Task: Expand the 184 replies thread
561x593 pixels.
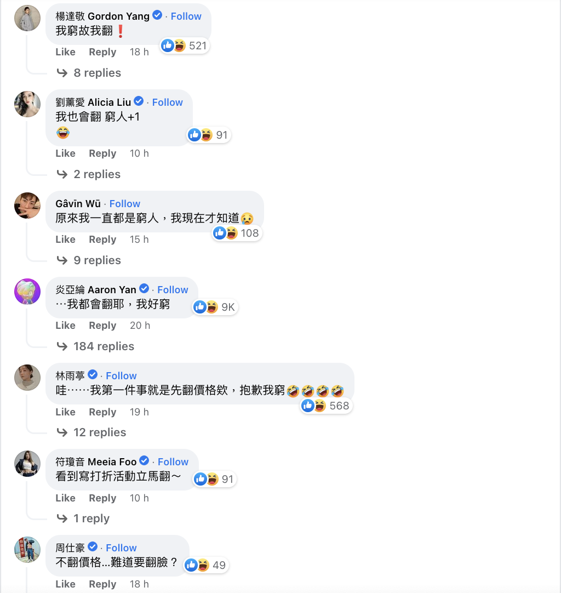Action: coord(104,346)
